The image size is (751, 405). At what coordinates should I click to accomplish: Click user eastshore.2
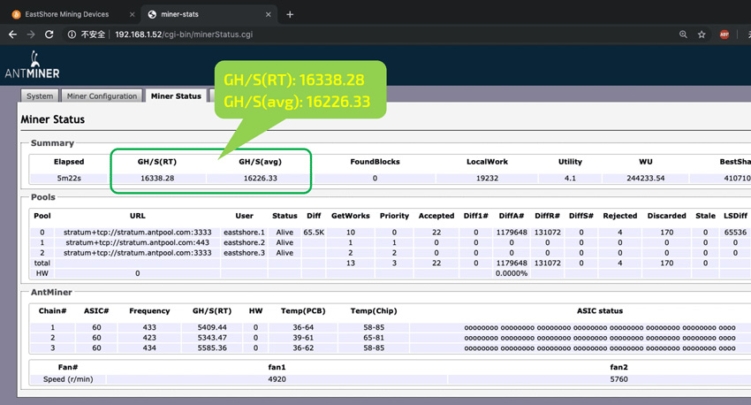pos(244,242)
